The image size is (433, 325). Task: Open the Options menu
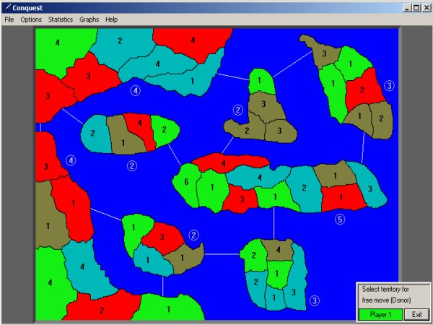31,19
